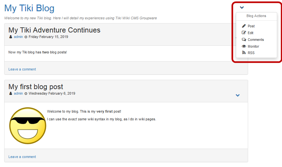Click Leave a comment under first post

(x=22, y=69)
